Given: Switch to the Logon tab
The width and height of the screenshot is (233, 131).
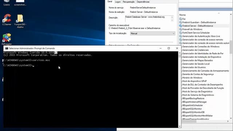Looking at the screenshot, I should pos(118,2).
